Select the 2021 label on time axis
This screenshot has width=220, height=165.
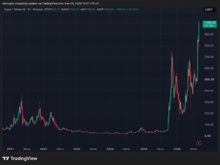(10, 149)
